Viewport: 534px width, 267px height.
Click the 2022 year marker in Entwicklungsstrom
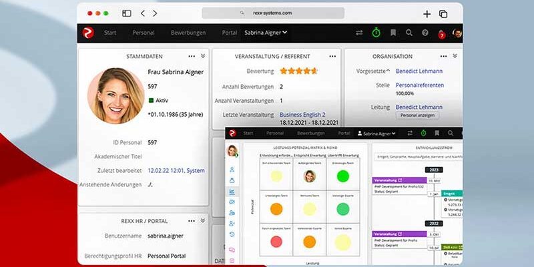[434, 224]
